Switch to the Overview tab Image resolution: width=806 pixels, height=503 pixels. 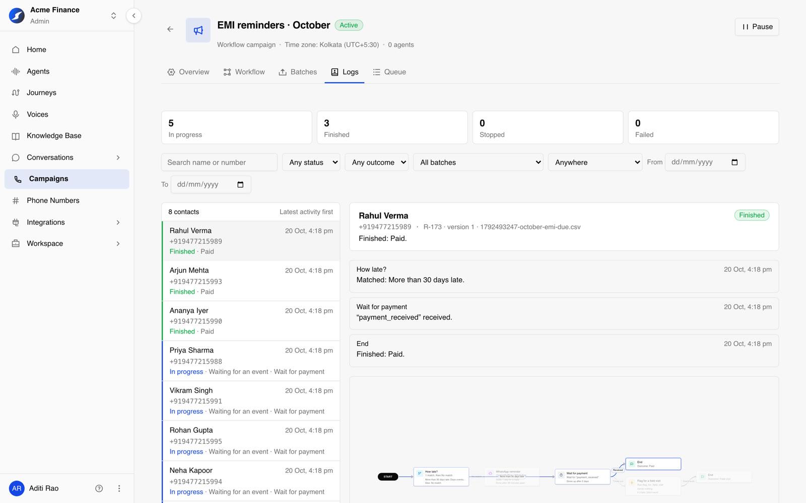188,72
